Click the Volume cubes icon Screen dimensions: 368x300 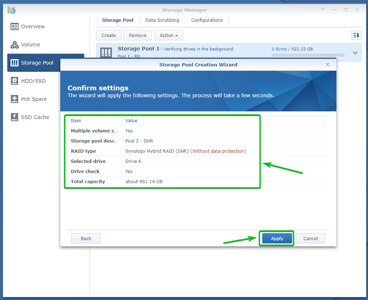(15, 45)
